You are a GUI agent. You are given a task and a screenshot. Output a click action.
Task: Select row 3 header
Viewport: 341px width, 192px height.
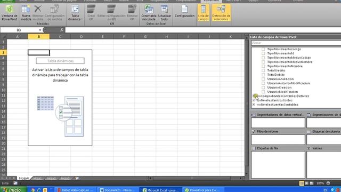coord(3,52)
